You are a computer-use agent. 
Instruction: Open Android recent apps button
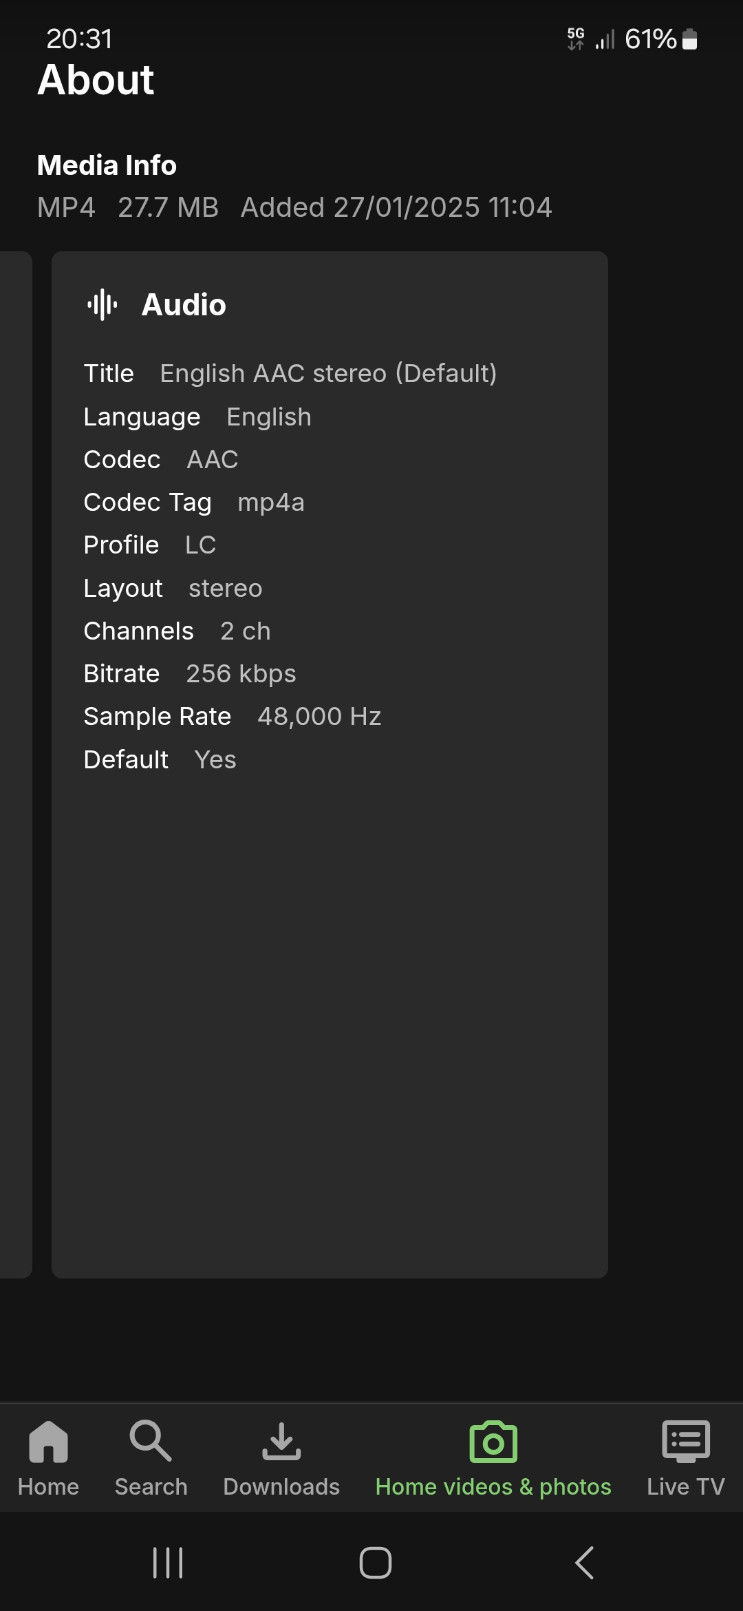pos(168,1562)
